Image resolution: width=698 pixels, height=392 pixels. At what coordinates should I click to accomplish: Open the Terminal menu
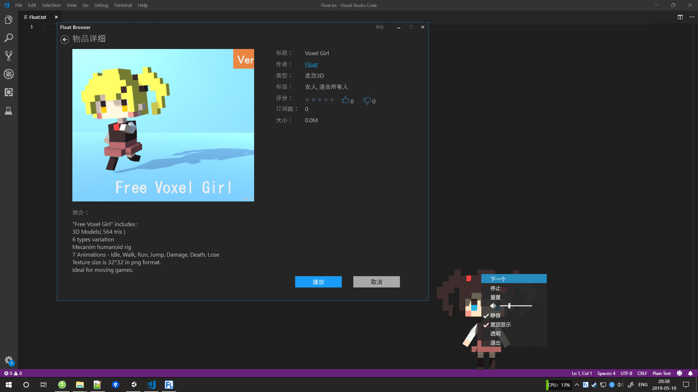123,5
